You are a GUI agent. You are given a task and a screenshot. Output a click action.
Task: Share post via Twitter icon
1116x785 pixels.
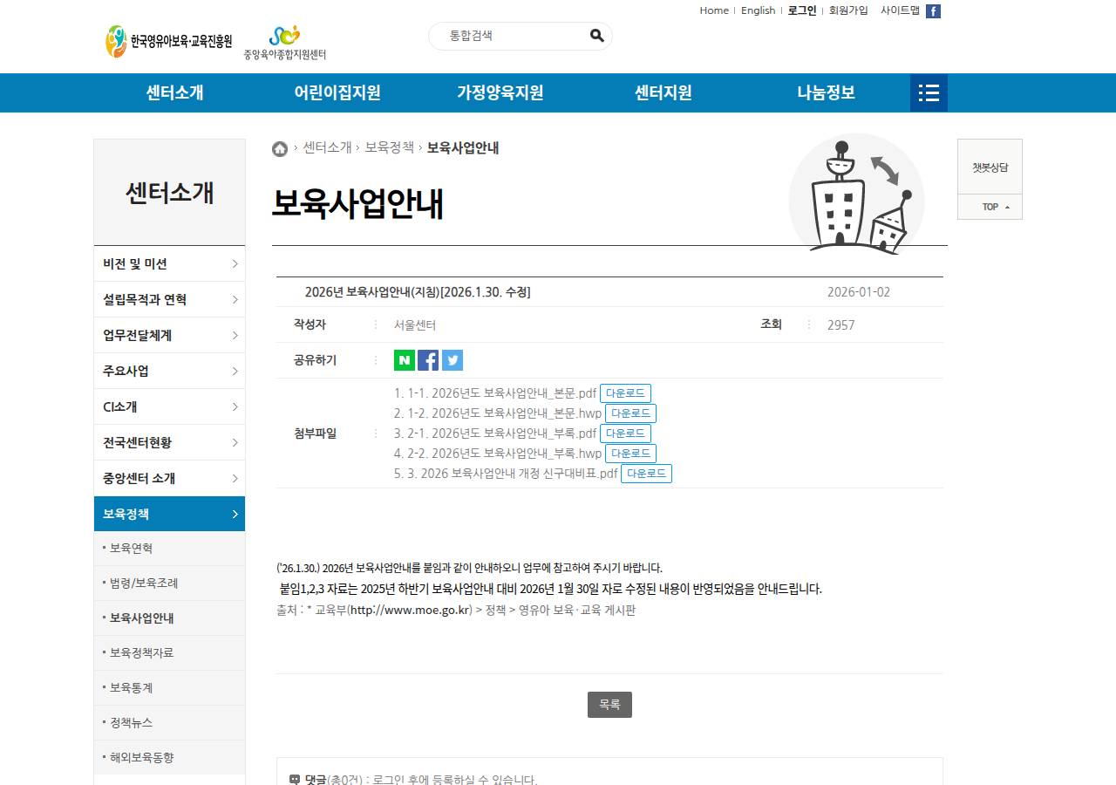(x=453, y=360)
